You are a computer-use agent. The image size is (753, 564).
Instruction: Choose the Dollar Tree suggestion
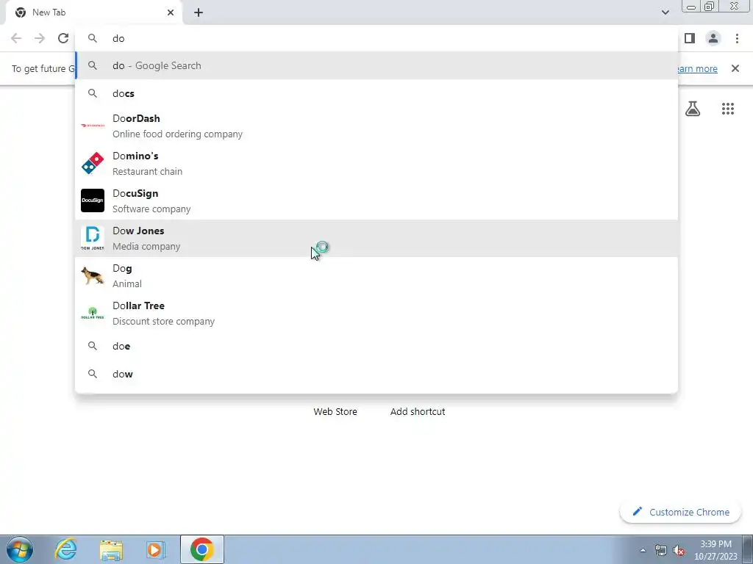pyautogui.click(x=376, y=313)
